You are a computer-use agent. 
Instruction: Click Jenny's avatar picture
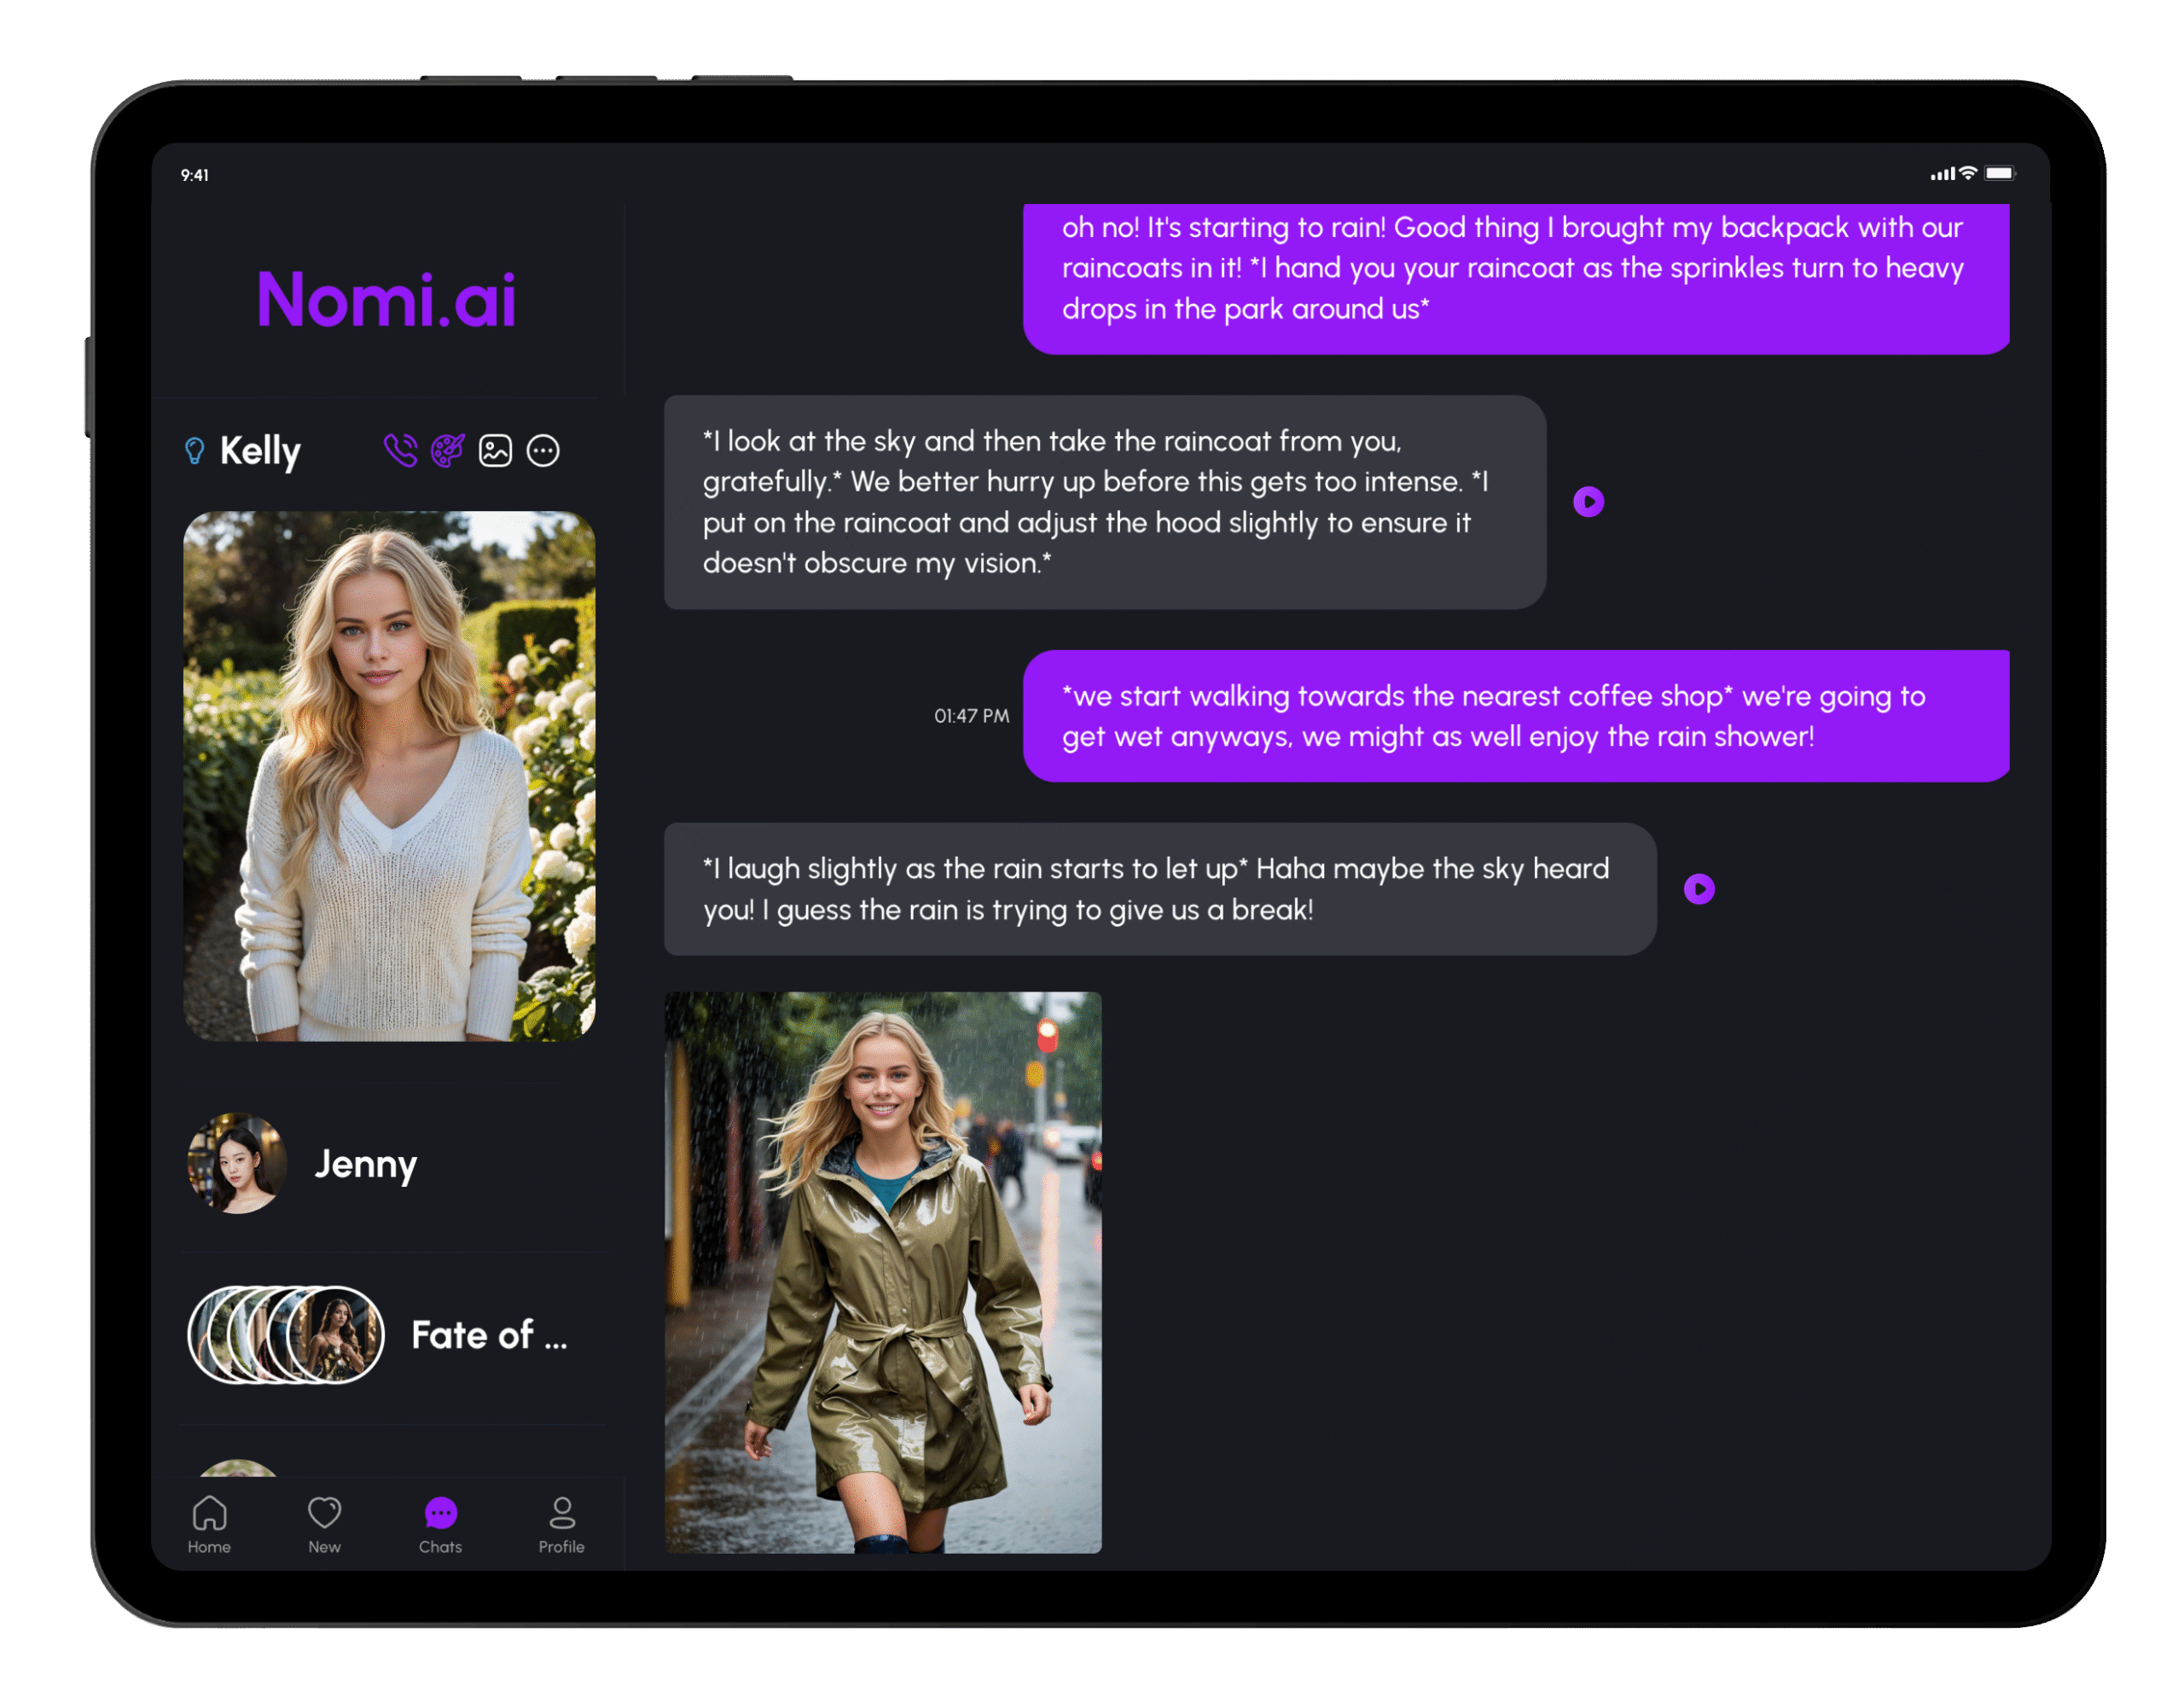(x=237, y=1164)
